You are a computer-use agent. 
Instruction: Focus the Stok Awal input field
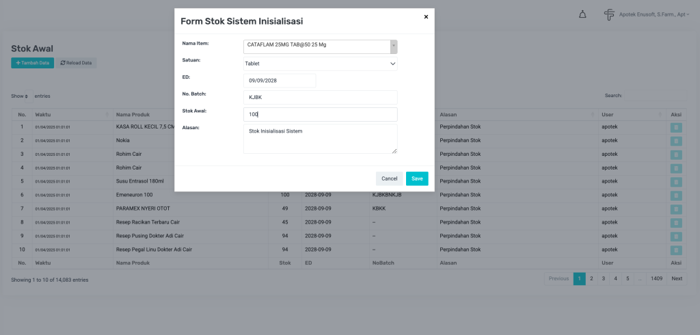point(320,114)
